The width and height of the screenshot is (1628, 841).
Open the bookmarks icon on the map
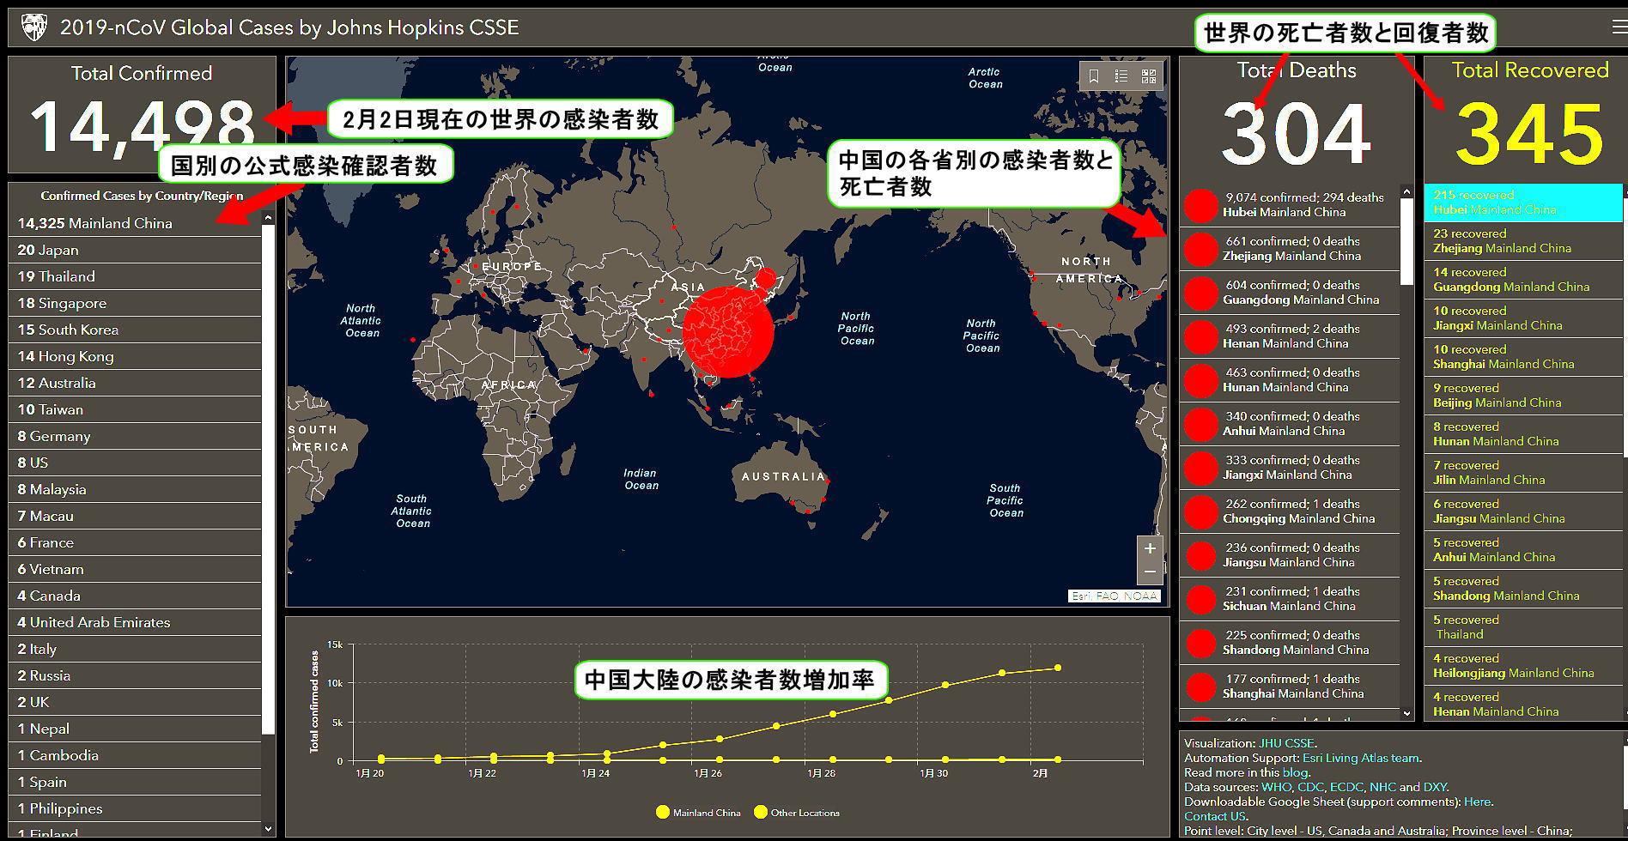pos(1093,76)
